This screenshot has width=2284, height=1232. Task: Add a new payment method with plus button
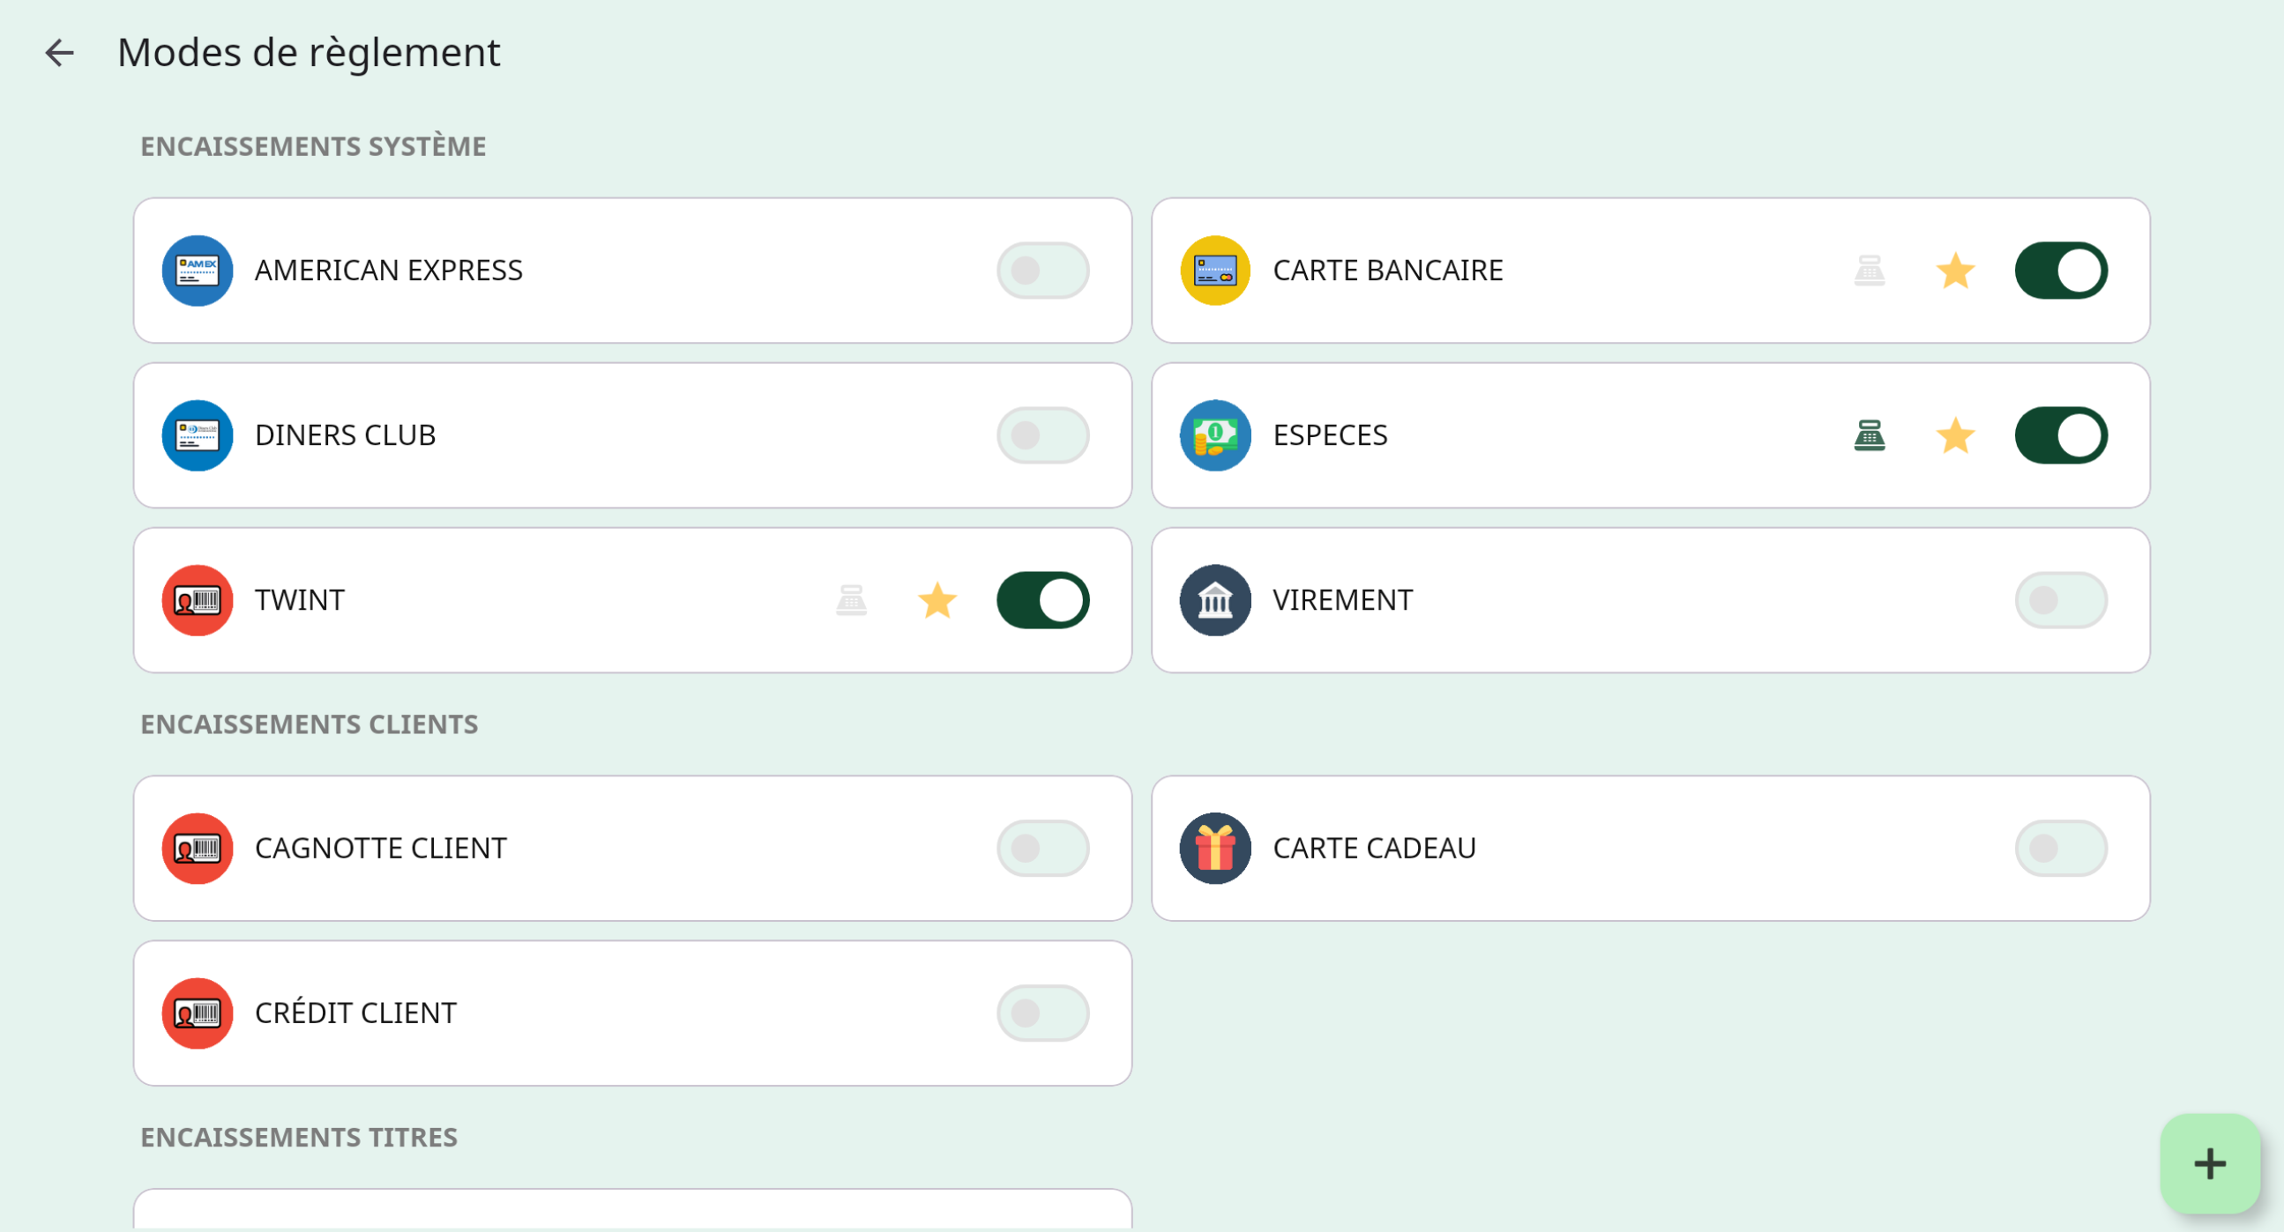(x=2210, y=1164)
